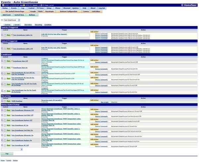Click edit icon for Greenhouse Rain Off event

[x=2, y=61]
